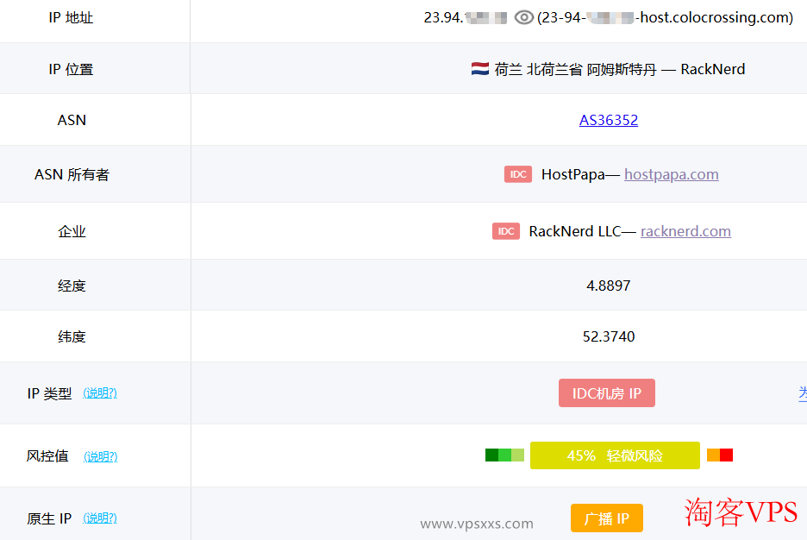Click the green segments of the risk bar
This screenshot has width=807, height=540.
point(504,455)
